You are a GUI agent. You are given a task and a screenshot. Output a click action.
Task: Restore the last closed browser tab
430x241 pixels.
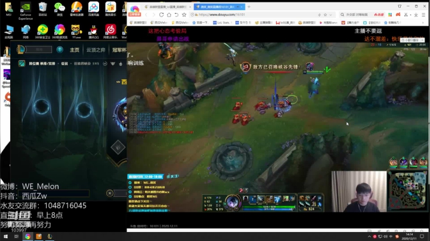click(177, 15)
